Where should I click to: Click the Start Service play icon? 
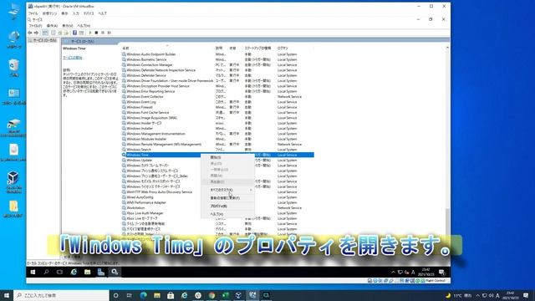90,33
